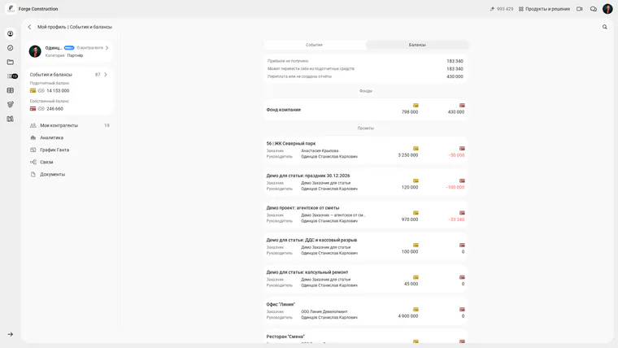Click yellow card icon in праздник 30.12.2026 row
Image resolution: width=618 pixels, height=348 pixels.
[416, 181]
